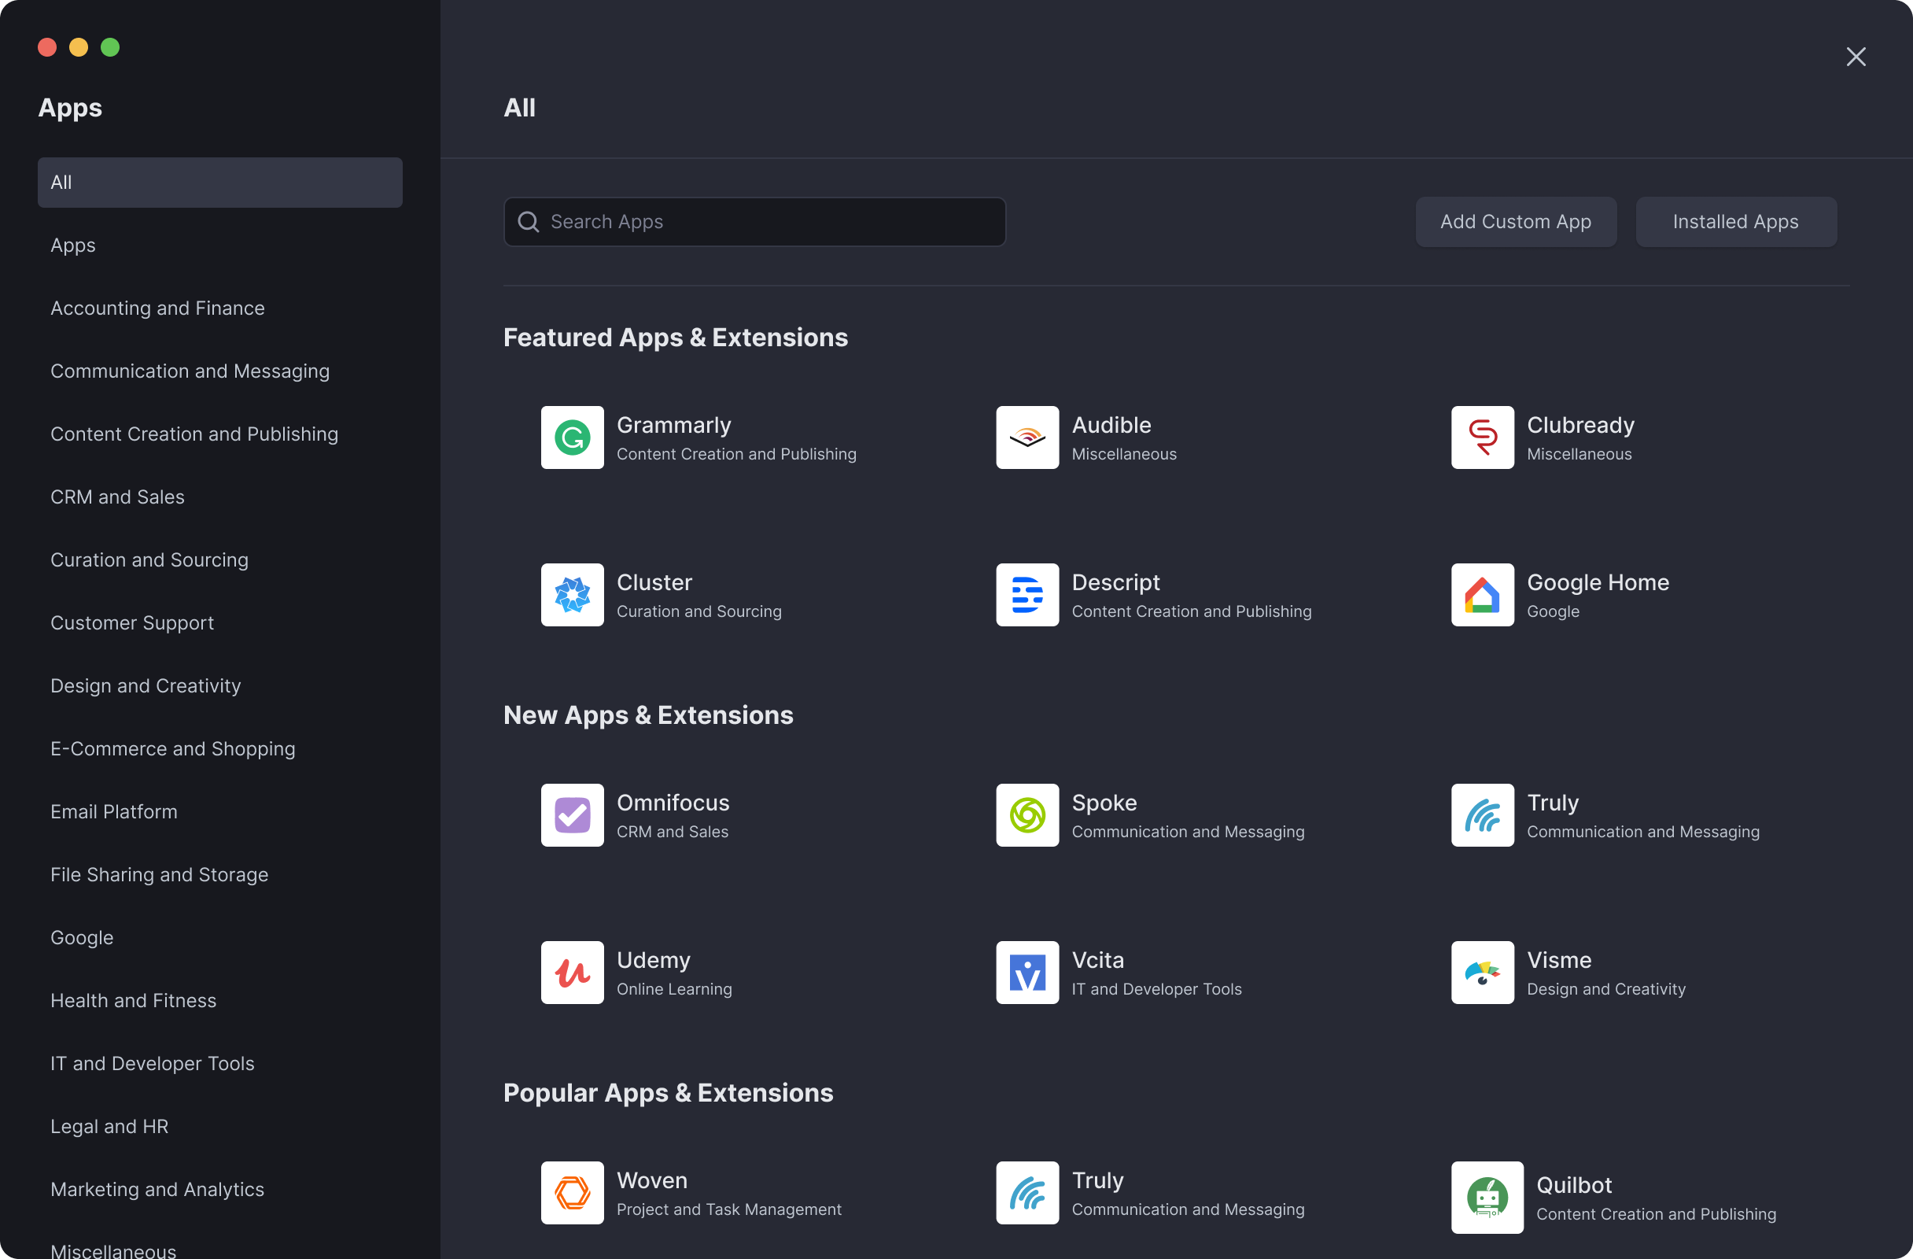Select the Omnifocus checkmark icon
1913x1259 pixels.
click(x=573, y=815)
